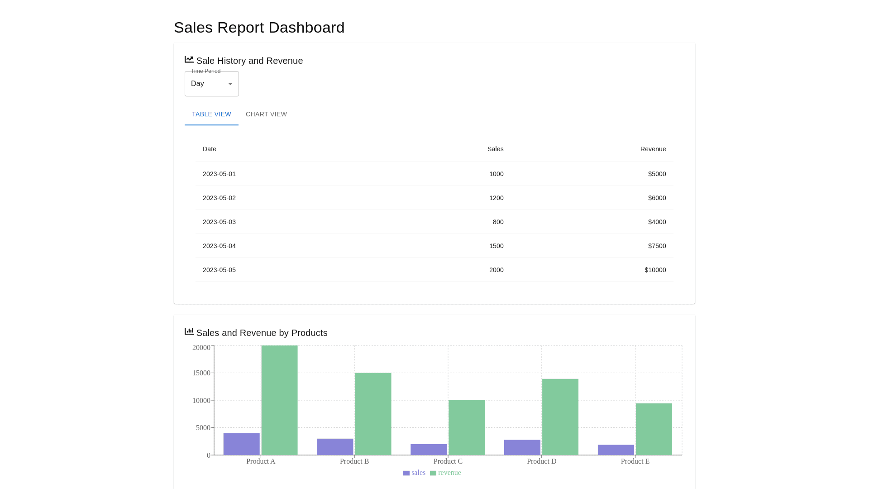Click Product B purple sales bar
The width and height of the screenshot is (869, 489).
pyautogui.click(x=335, y=447)
